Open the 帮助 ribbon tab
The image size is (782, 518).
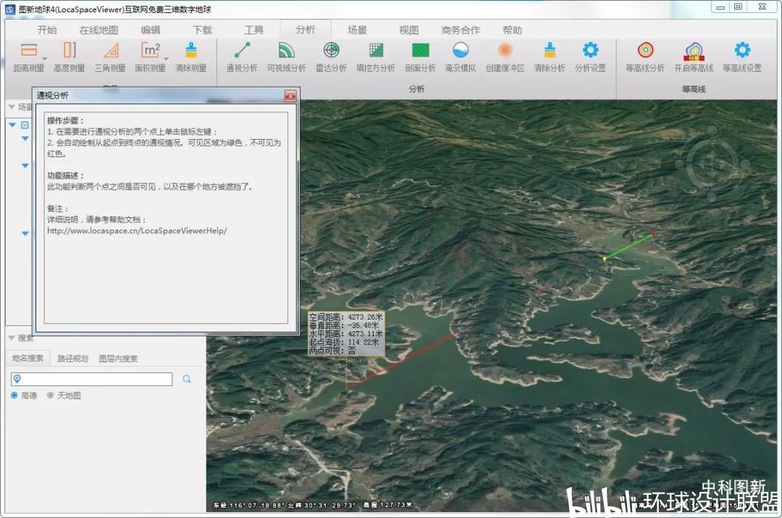pos(512,30)
